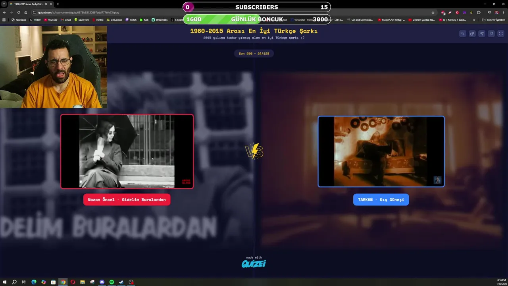This screenshot has width=508, height=286.
Task: Open Task View on the taskbar
Action: pos(24,282)
